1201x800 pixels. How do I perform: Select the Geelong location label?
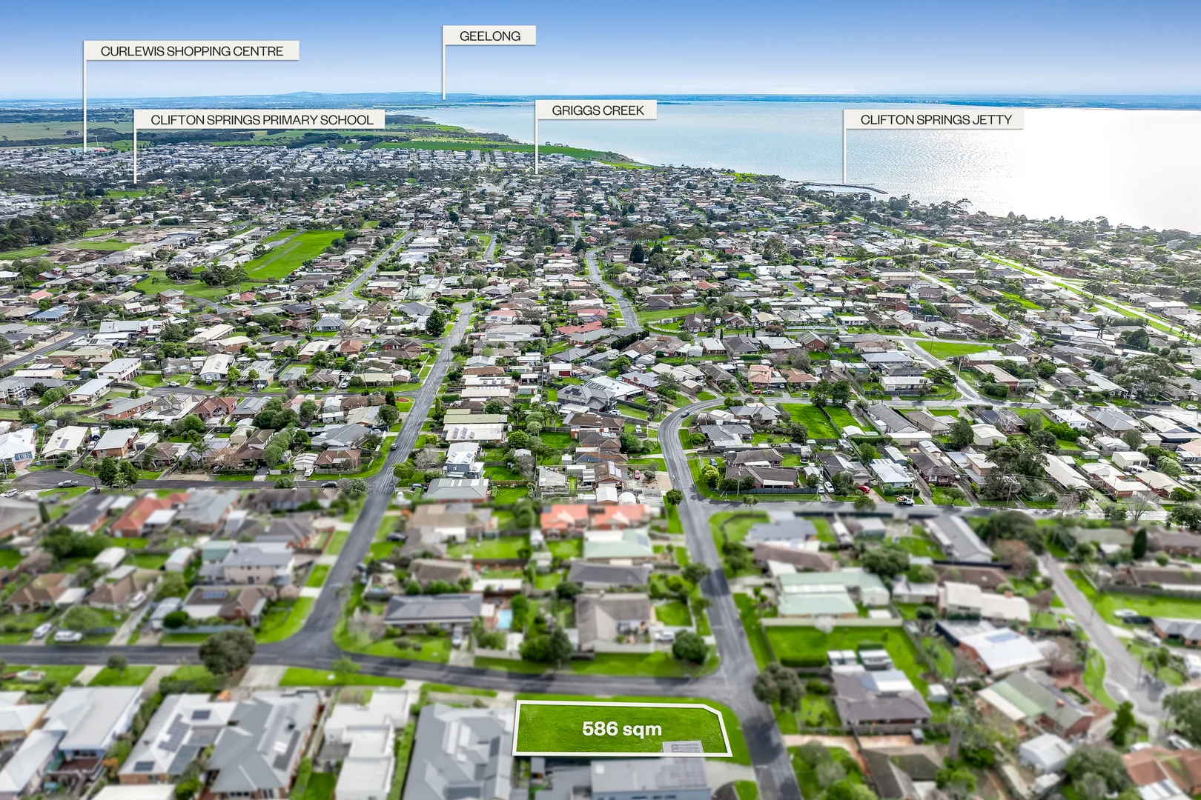coord(489,36)
